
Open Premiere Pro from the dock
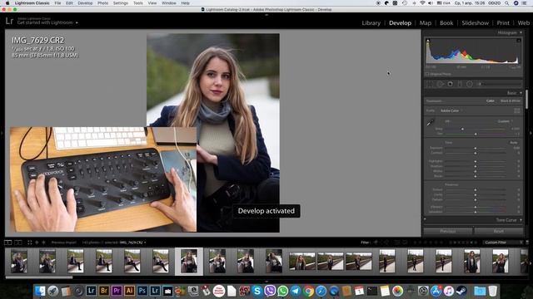point(117,291)
